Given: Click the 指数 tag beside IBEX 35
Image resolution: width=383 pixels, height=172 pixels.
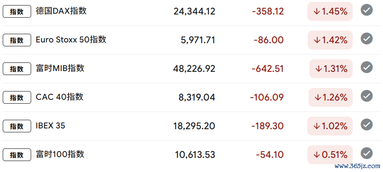Looking at the screenshot, I should 17,126.
